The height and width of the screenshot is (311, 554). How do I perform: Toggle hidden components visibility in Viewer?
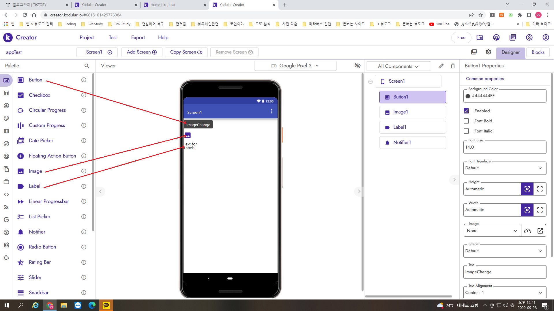pyautogui.click(x=358, y=66)
